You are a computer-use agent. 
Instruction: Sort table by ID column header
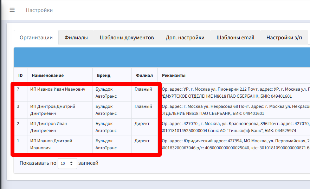20,76
